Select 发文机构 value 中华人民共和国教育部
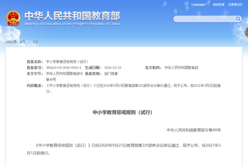248x166 pixels. point(181,68)
